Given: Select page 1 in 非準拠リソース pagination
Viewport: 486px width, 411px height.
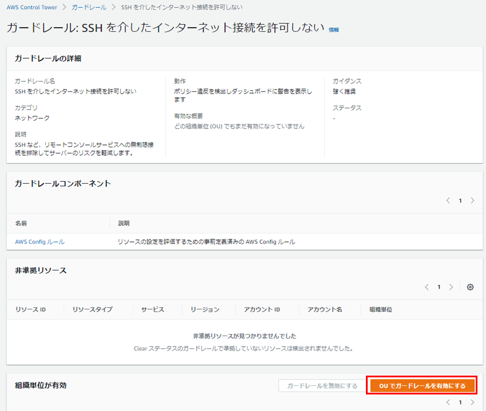Looking at the screenshot, I should point(439,287).
